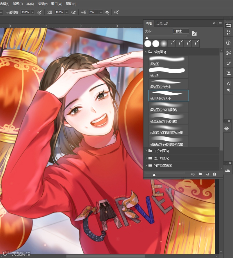Open the Tool Presets dock icon
This screenshot has height=258, width=233.
pyautogui.click(x=228, y=53)
